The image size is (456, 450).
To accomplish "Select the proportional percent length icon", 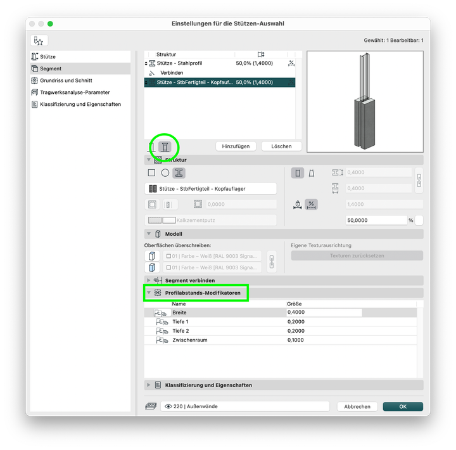I will pyautogui.click(x=311, y=205).
